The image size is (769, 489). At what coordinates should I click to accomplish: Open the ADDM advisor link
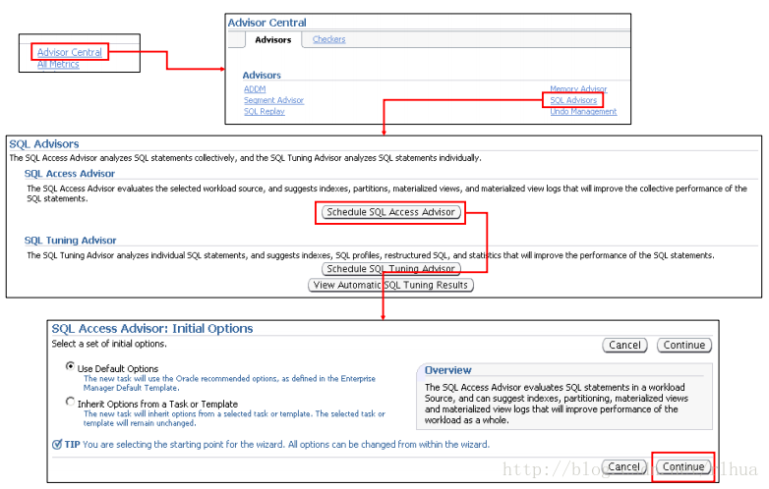click(x=255, y=89)
